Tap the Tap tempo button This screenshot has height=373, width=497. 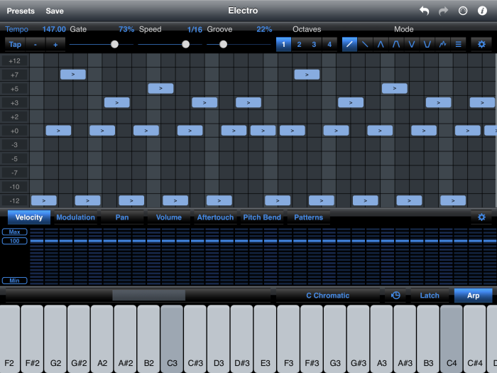(15, 44)
